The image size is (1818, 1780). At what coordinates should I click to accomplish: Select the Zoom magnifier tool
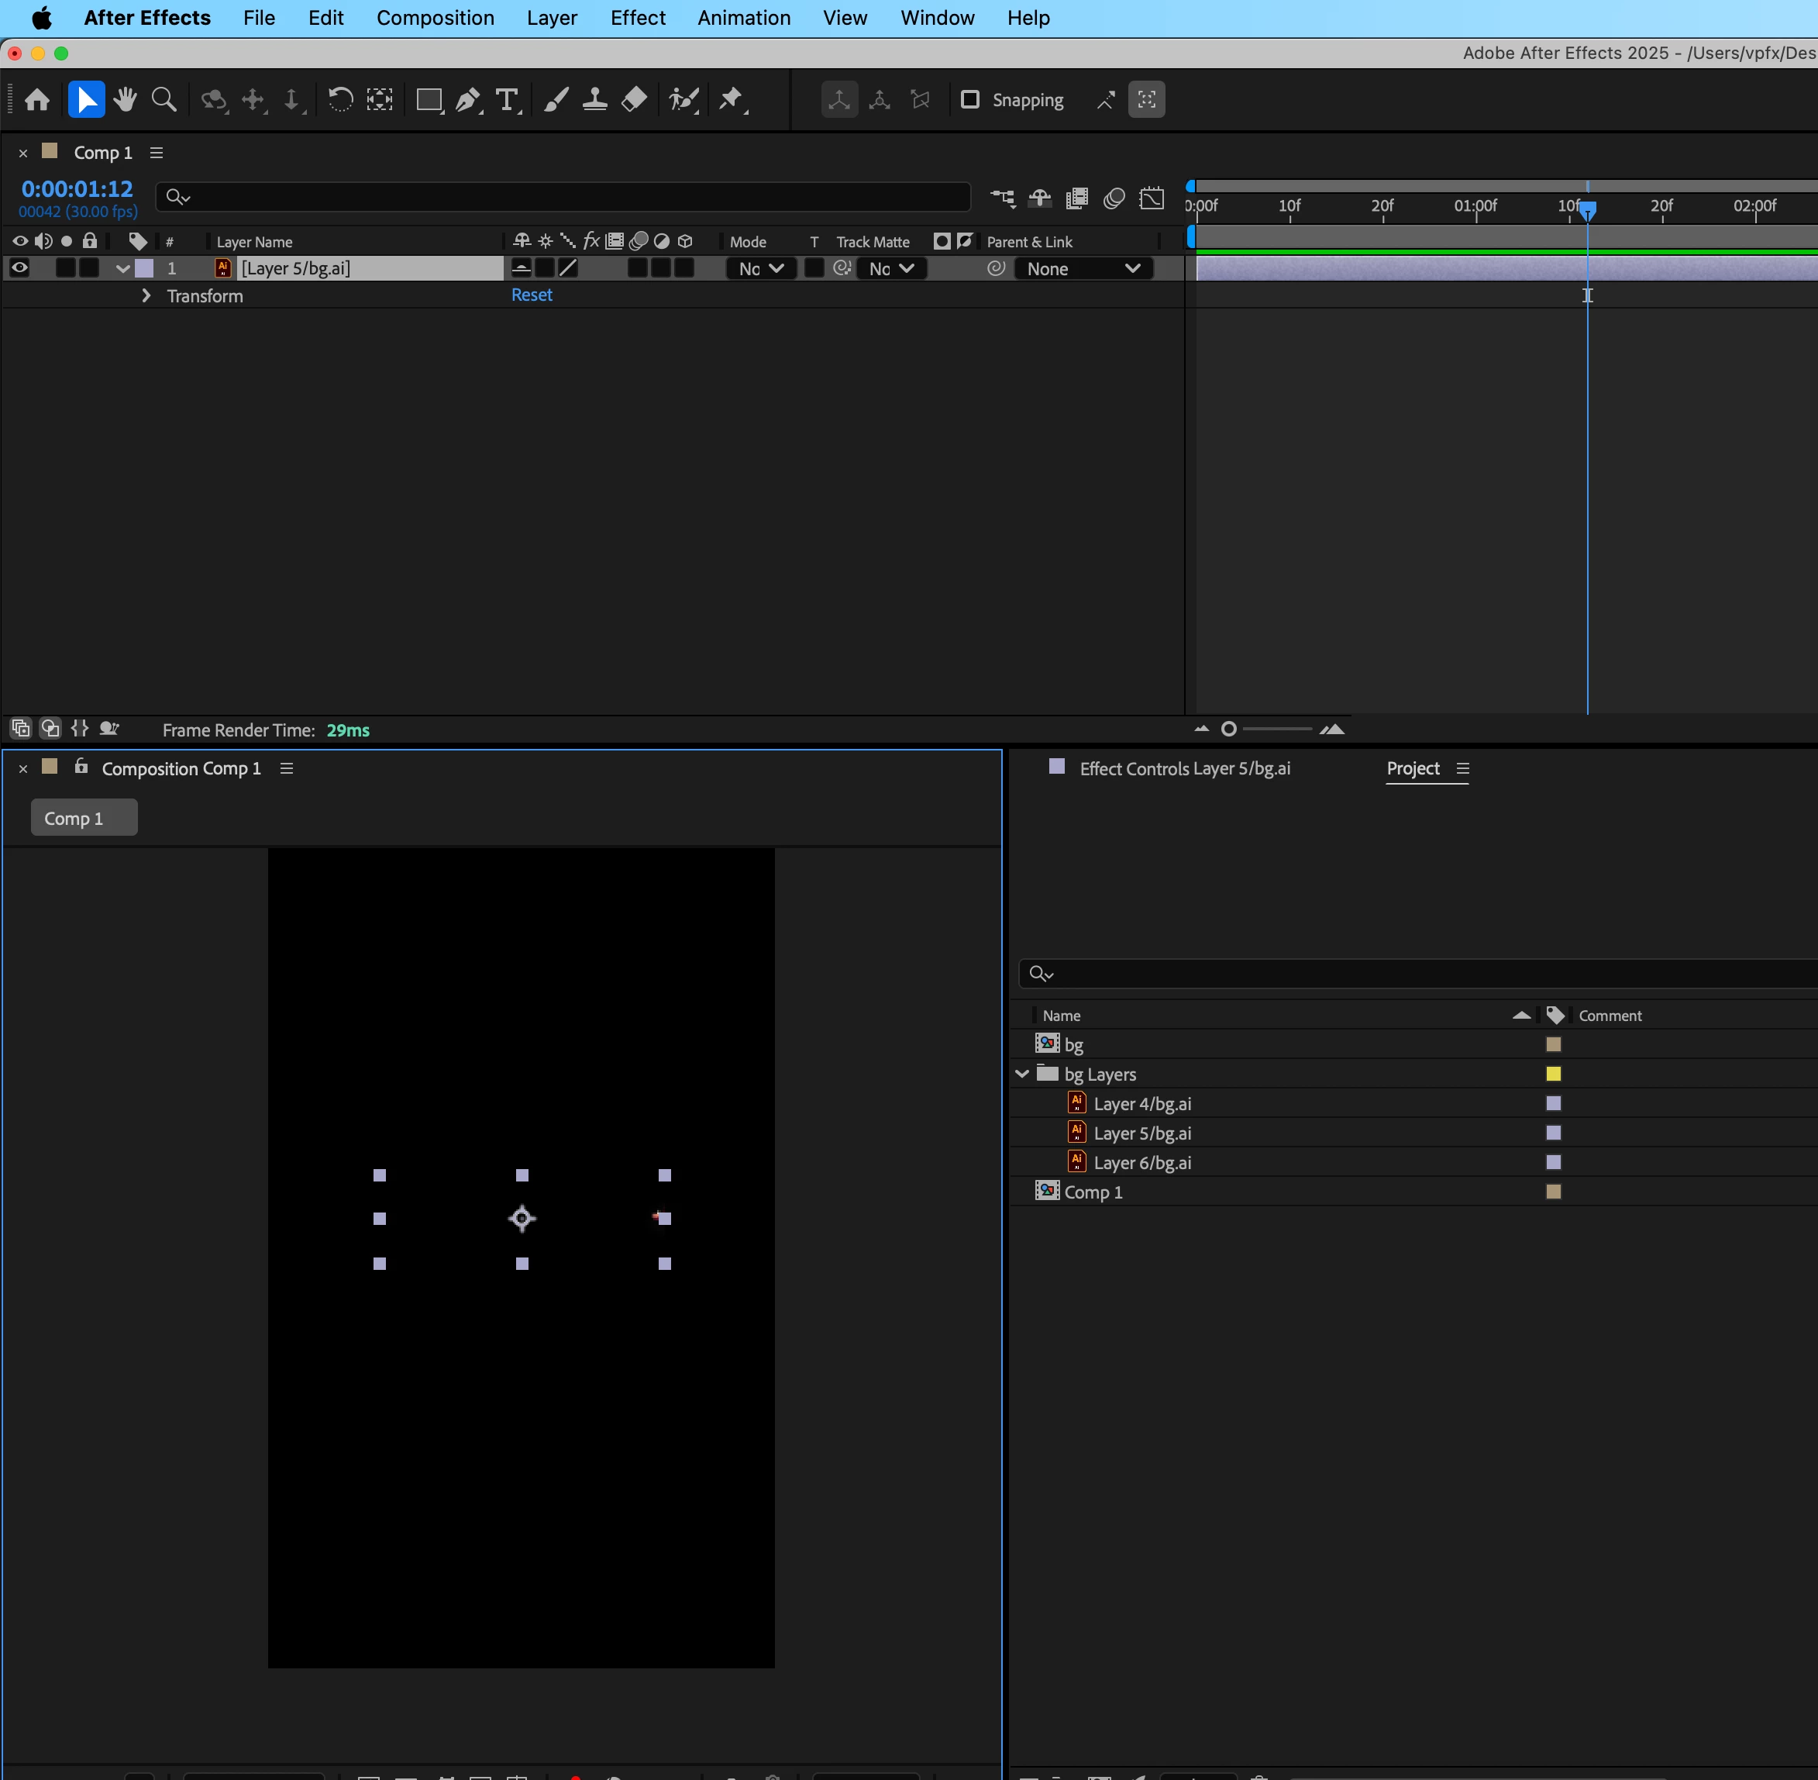click(164, 99)
